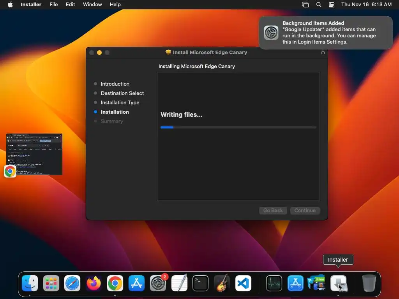
Task: Open the Help menu
Action: point(115,5)
